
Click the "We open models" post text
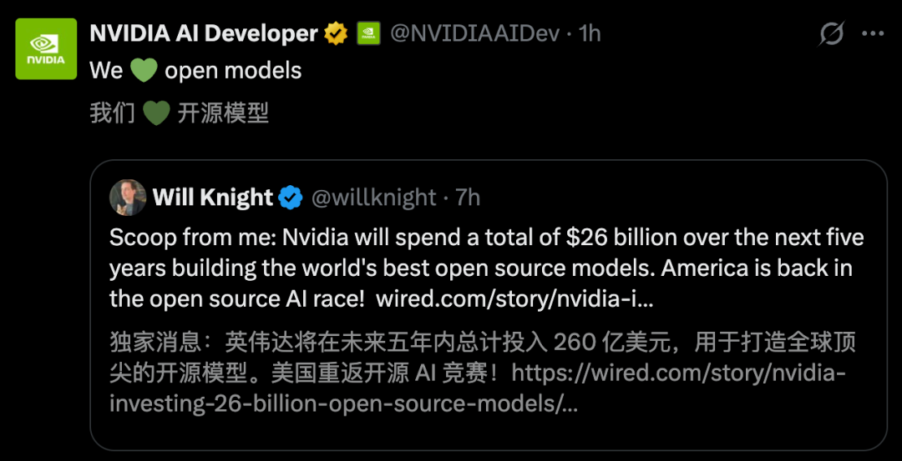tap(233, 71)
